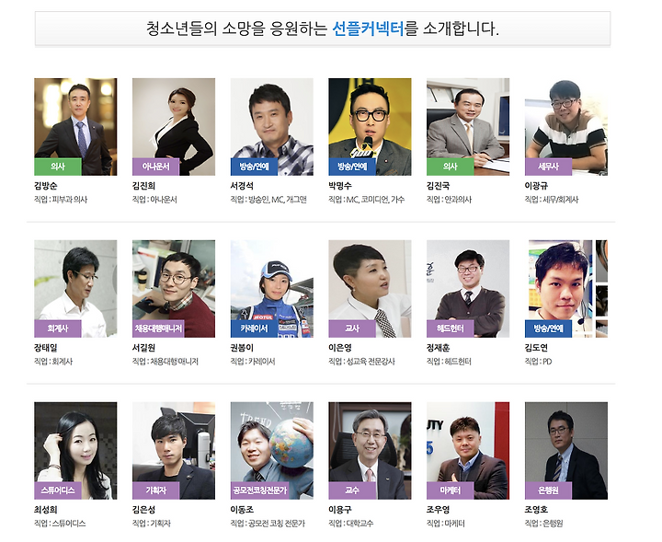Open 김방순 dermatologist profile photo
662x542 pixels.
pos(75,127)
